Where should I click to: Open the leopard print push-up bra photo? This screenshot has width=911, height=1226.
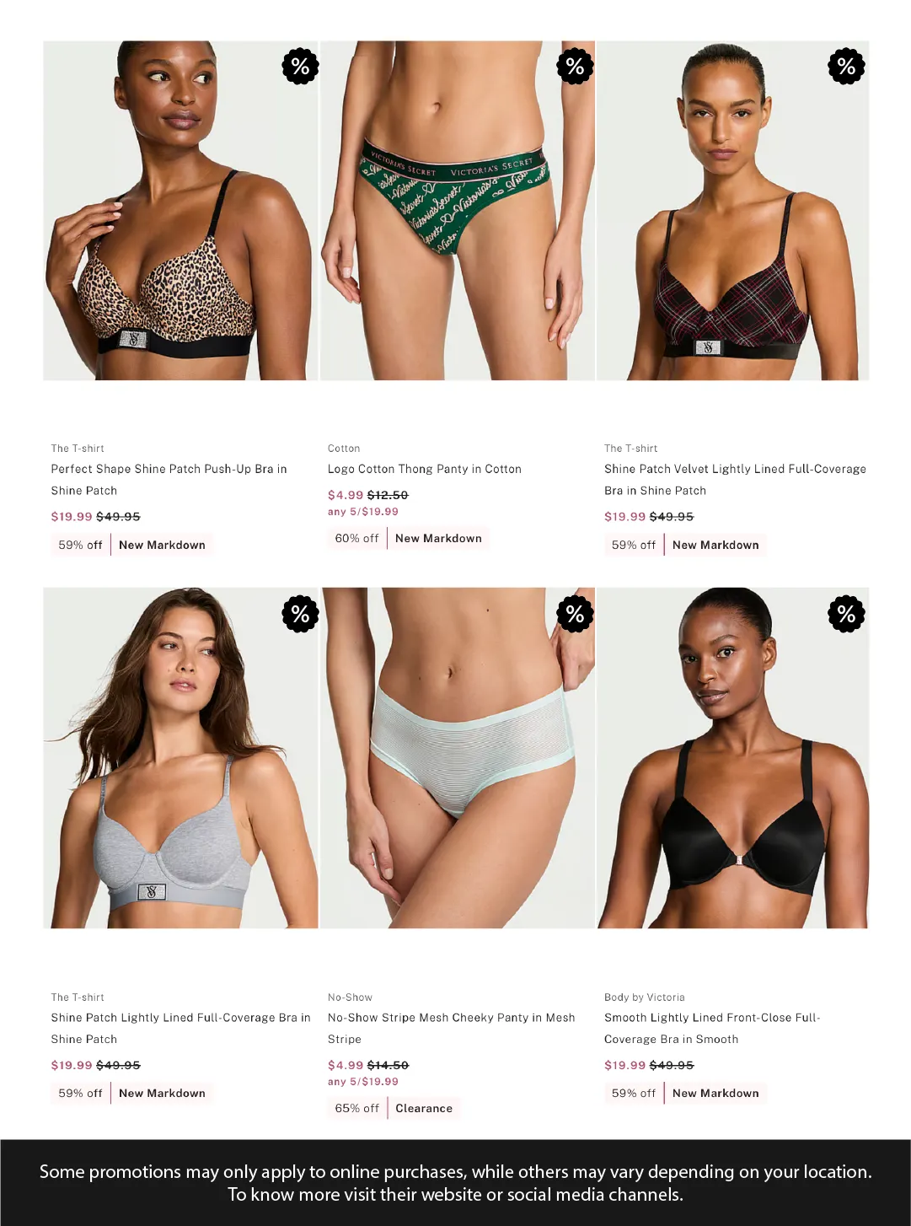[x=180, y=211]
